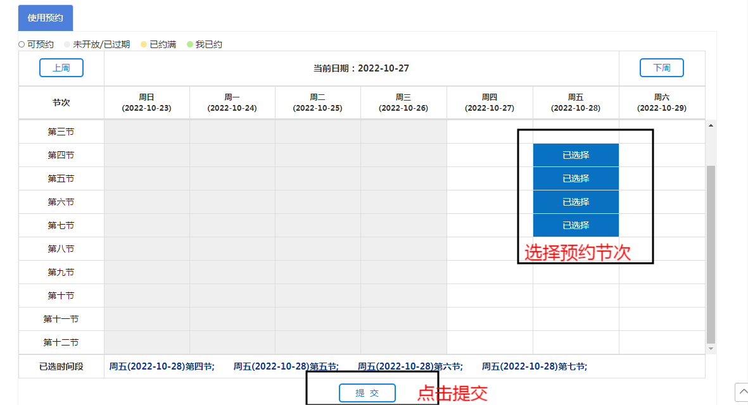Screen dimensions: 748x405
Task: Click the green 我已约 legend dot
Action: [189, 44]
